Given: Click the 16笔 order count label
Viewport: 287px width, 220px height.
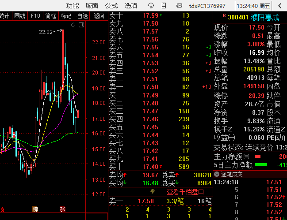Looking at the screenshot, I should coord(205,201).
